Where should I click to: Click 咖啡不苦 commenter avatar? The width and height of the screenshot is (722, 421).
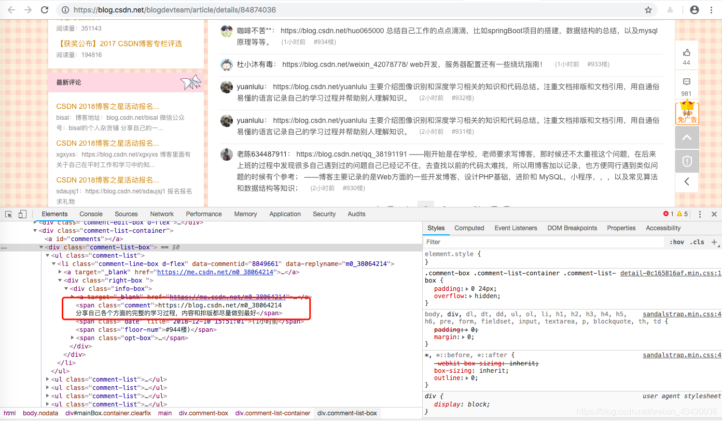(x=227, y=31)
